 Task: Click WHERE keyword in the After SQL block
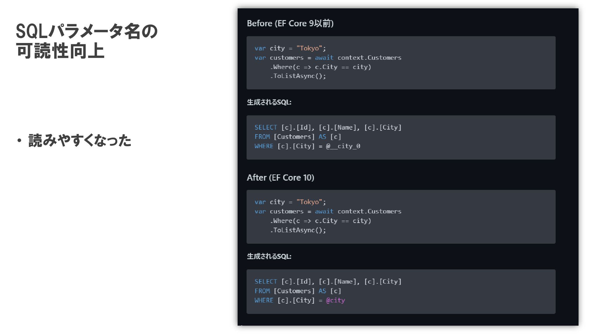(x=264, y=300)
